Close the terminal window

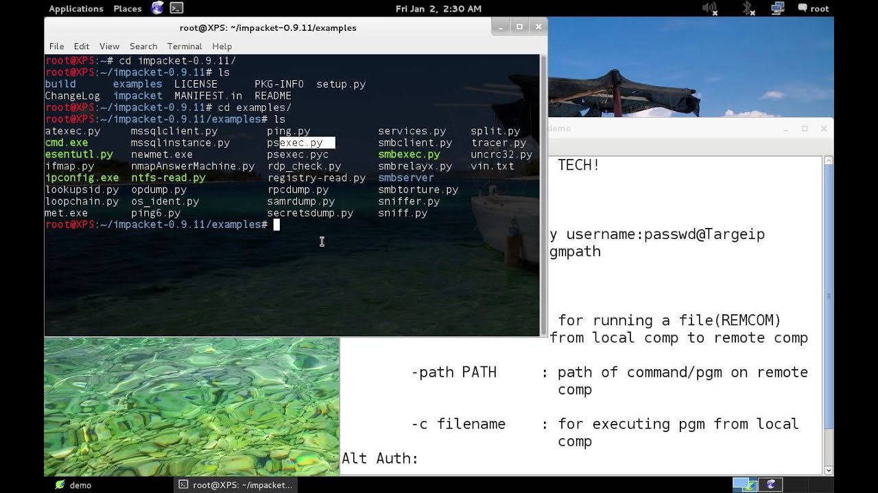click(x=538, y=27)
